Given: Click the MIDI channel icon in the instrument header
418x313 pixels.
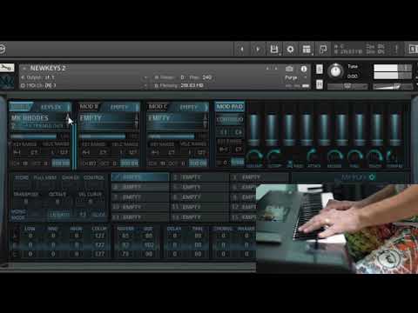Looking at the screenshot, I should click(23, 85).
